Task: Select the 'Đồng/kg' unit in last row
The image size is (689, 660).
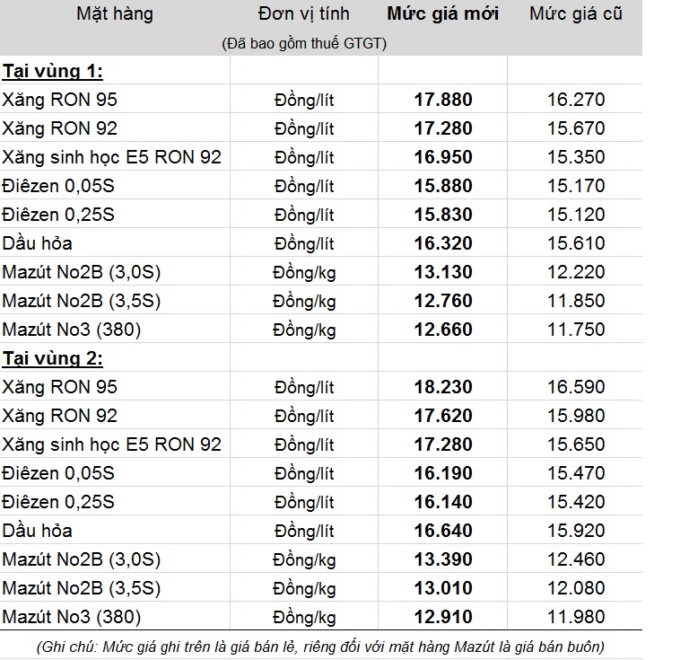Action: [x=304, y=618]
